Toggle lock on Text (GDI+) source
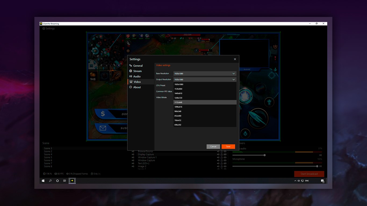Viewport: 367px width, 206px height. pyautogui.click(x=222, y=163)
